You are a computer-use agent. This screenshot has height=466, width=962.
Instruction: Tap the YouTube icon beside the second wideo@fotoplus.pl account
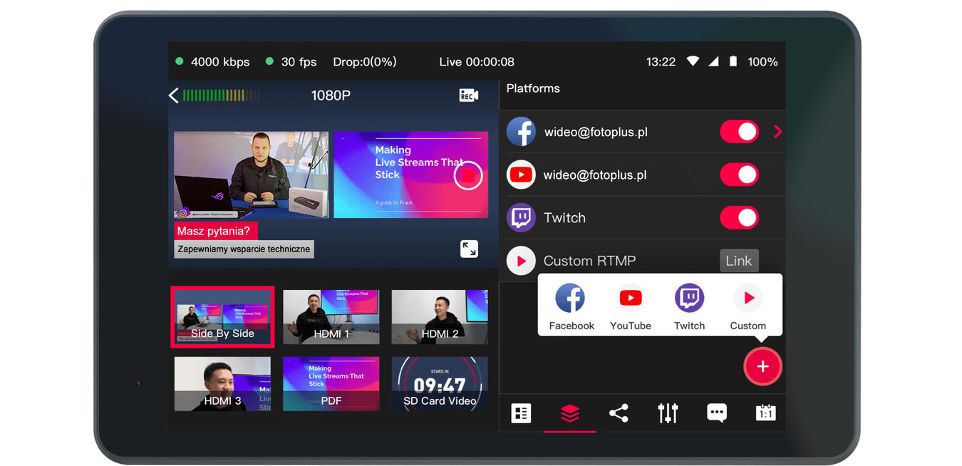(x=521, y=175)
